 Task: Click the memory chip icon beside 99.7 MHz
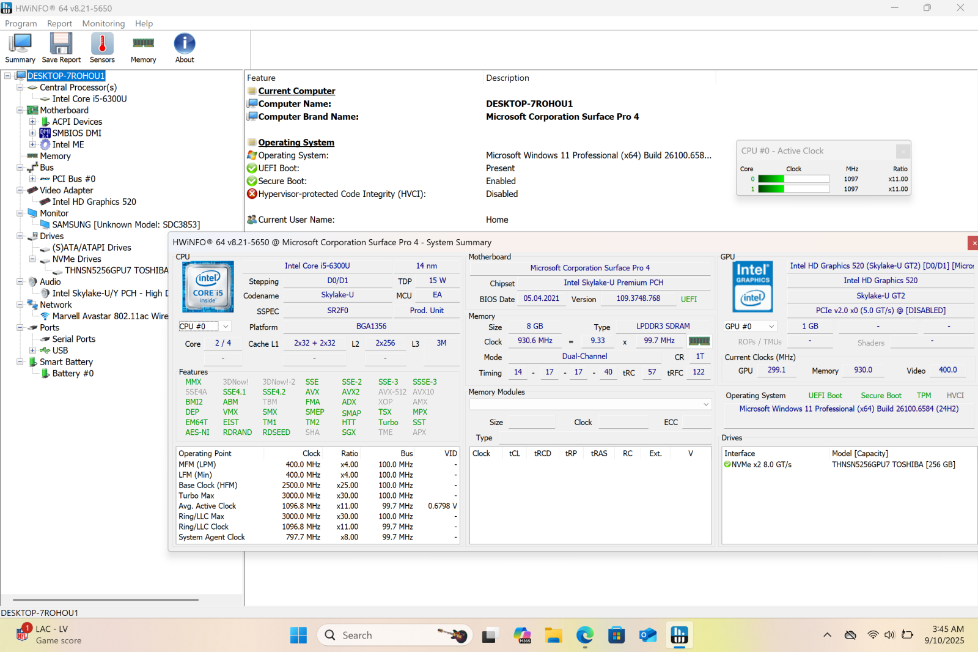[699, 341]
